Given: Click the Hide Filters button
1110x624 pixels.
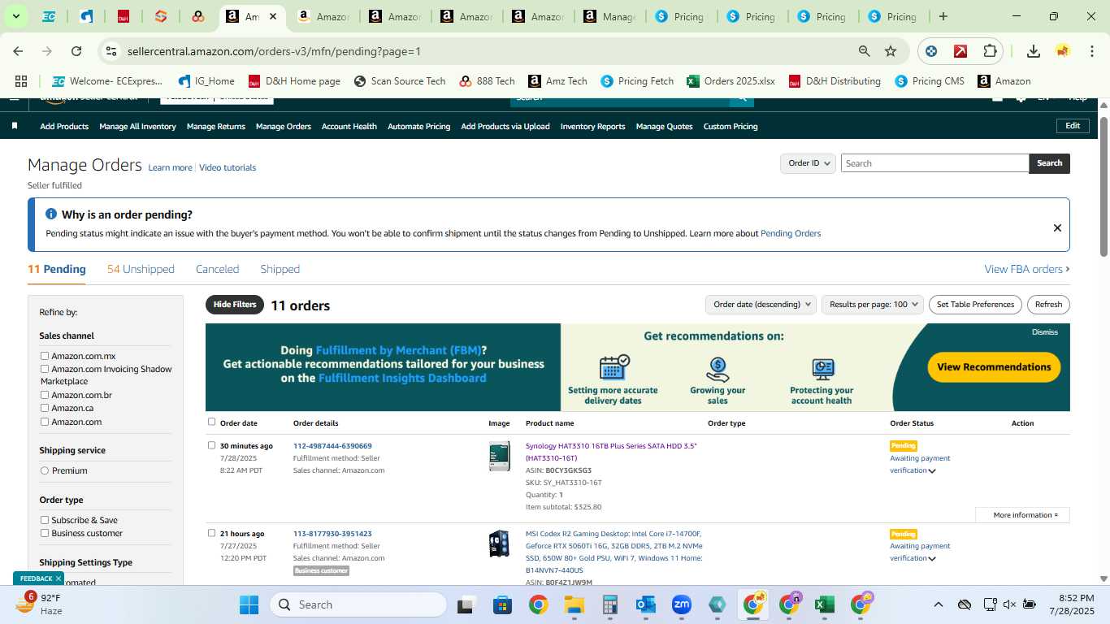Looking at the screenshot, I should pos(235,305).
